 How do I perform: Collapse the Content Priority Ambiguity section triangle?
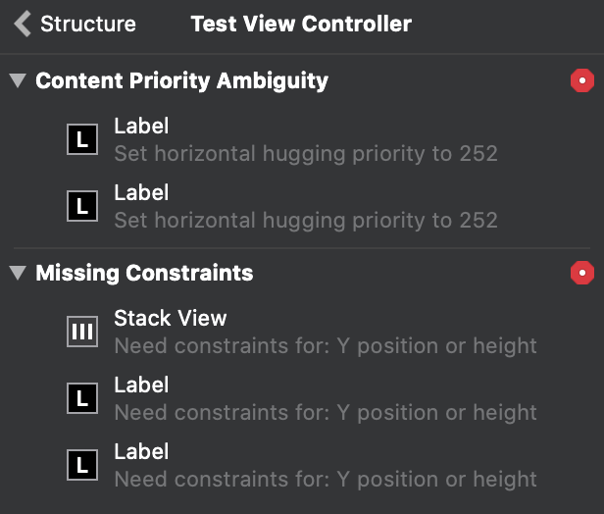click(x=18, y=80)
